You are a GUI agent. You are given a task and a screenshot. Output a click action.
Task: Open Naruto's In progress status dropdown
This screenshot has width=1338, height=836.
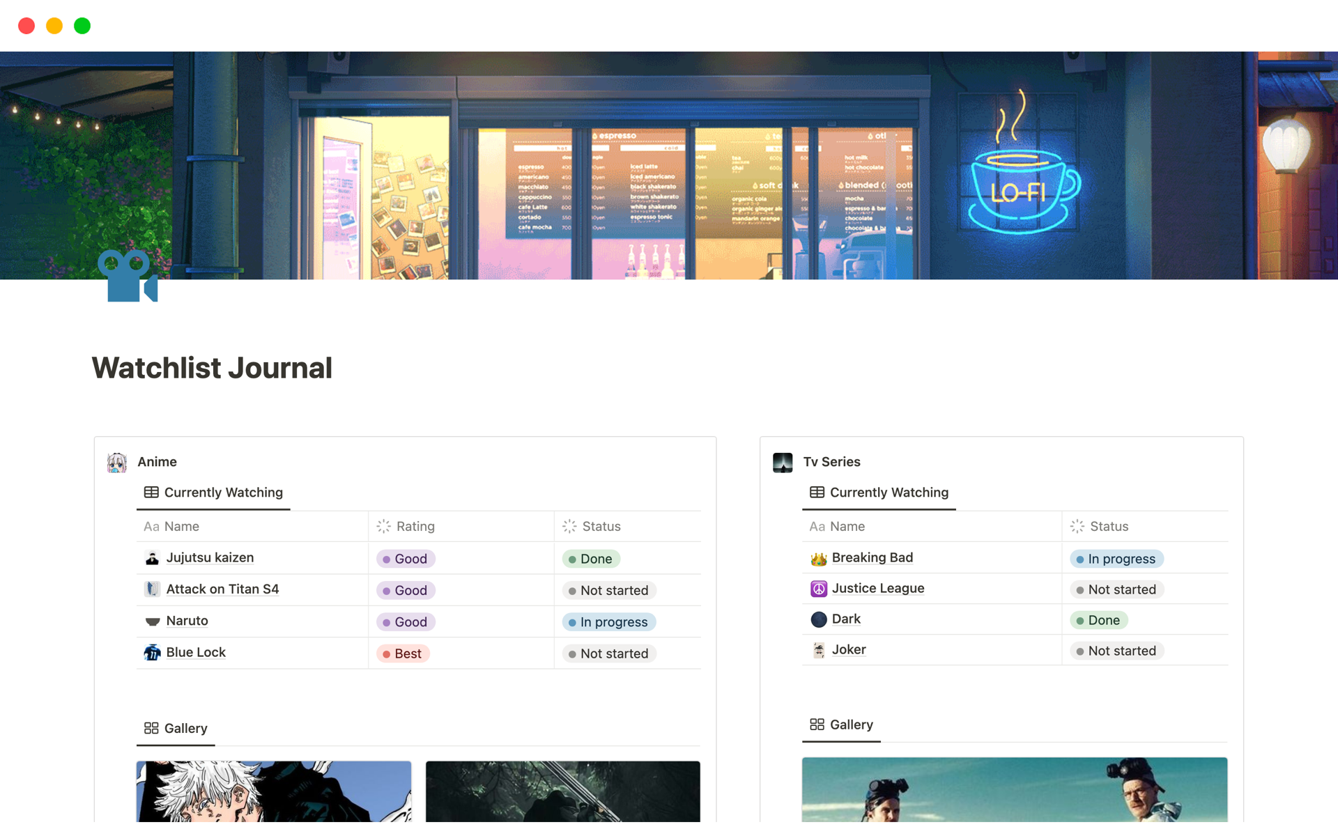(608, 622)
